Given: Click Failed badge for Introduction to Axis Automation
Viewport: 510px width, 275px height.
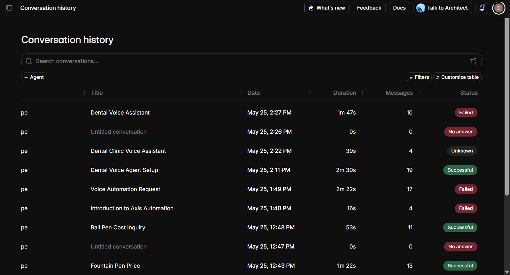Looking at the screenshot, I should coord(466,208).
